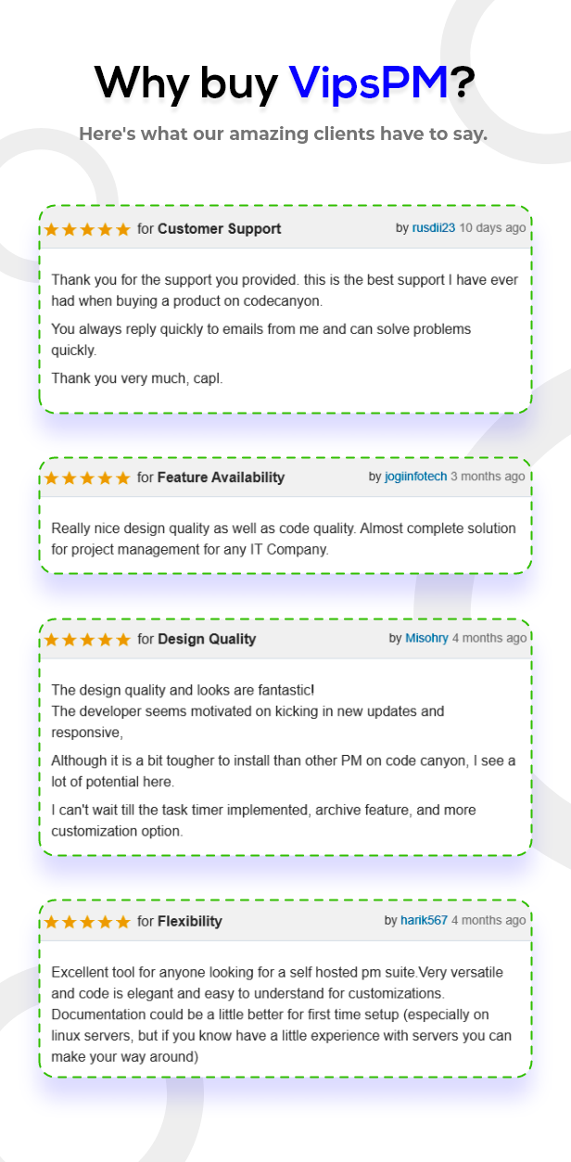Select the Feature Availability category label
The image size is (571, 1162).
click(x=222, y=478)
